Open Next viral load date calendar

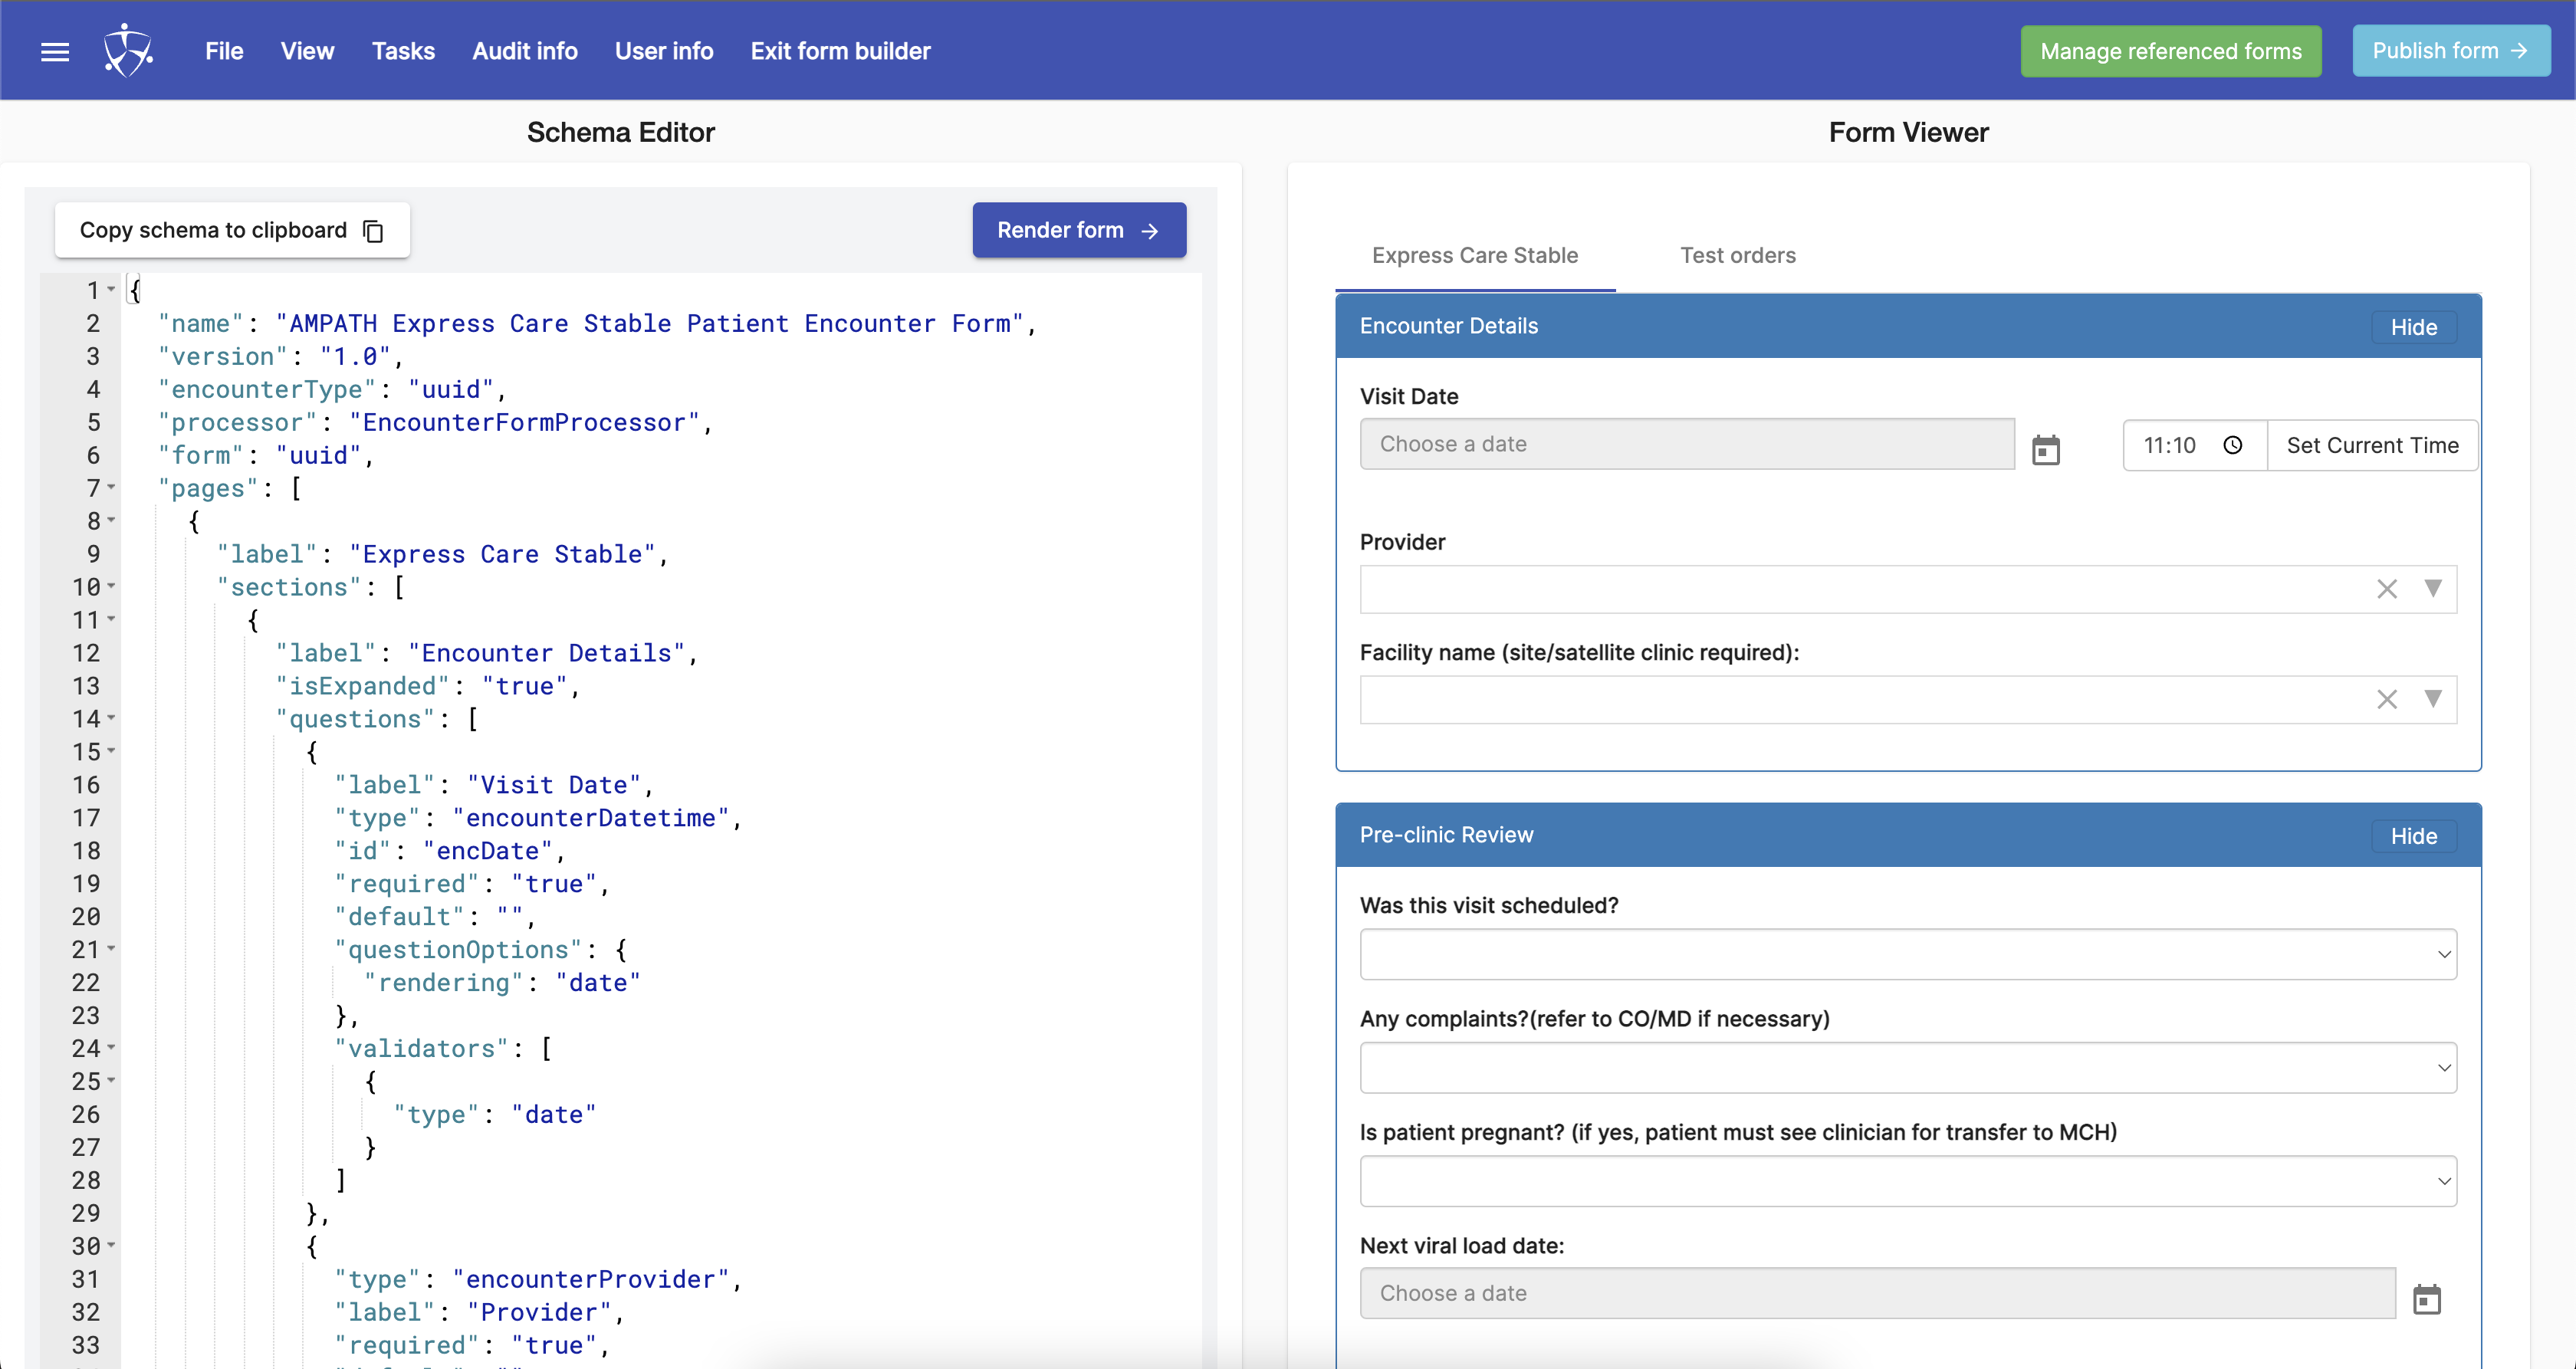(2427, 1299)
